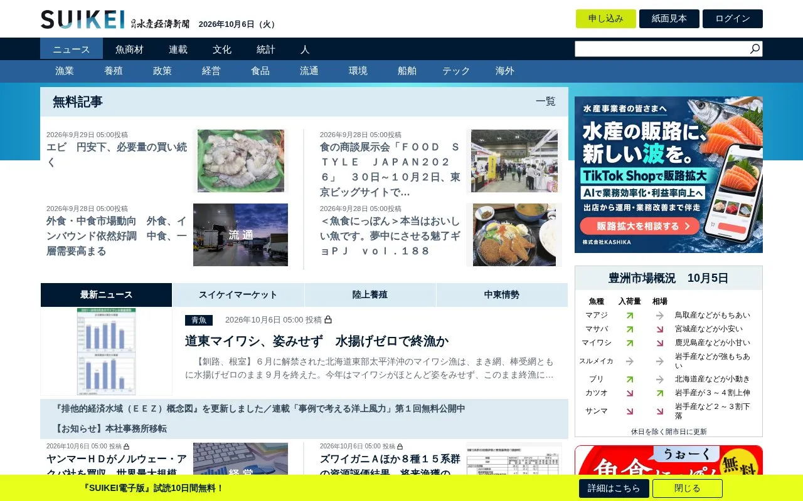803x501 pixels.
Task: Open the 本社事務所移転 notice
Action: pyautogui.click(x=110, y=429)
